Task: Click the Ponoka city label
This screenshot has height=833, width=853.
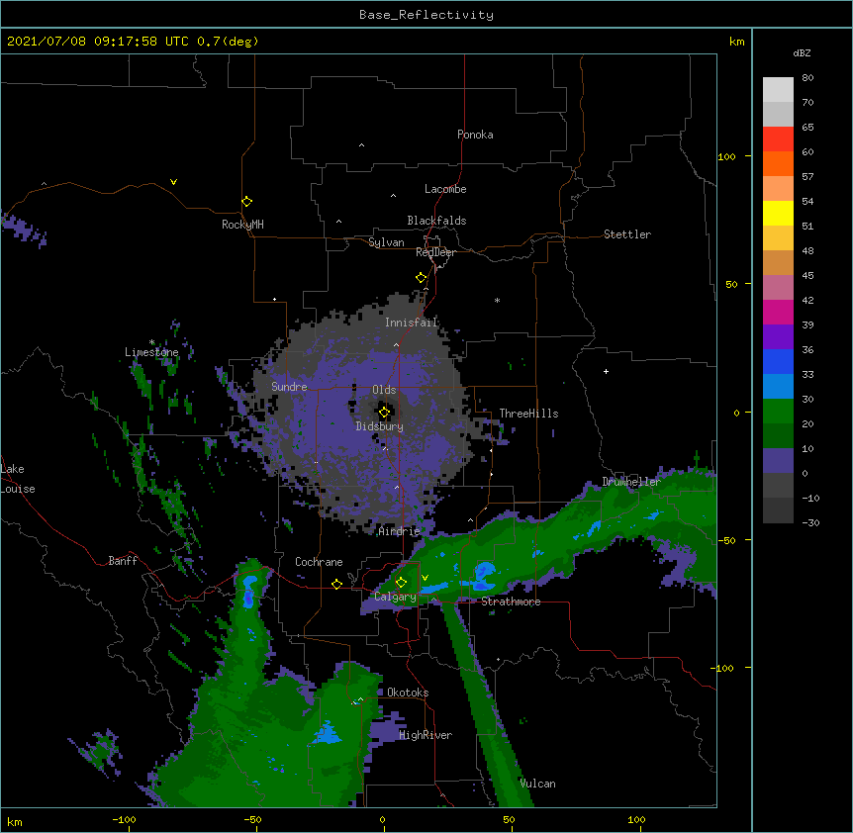Action: [475, 135]
